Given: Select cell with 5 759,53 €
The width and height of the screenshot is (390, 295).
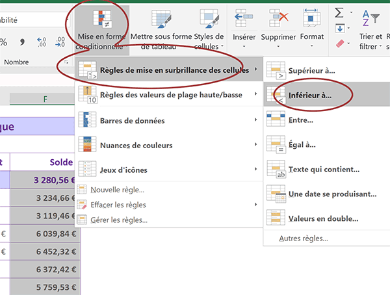Looking at the screenshot, I should point(45,287).
